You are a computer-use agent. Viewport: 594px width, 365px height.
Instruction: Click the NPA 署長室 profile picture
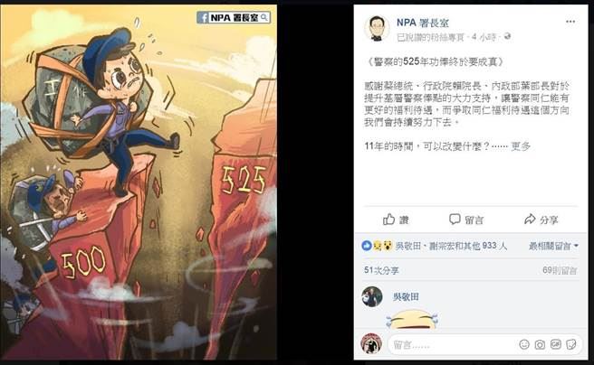(377, 28)
